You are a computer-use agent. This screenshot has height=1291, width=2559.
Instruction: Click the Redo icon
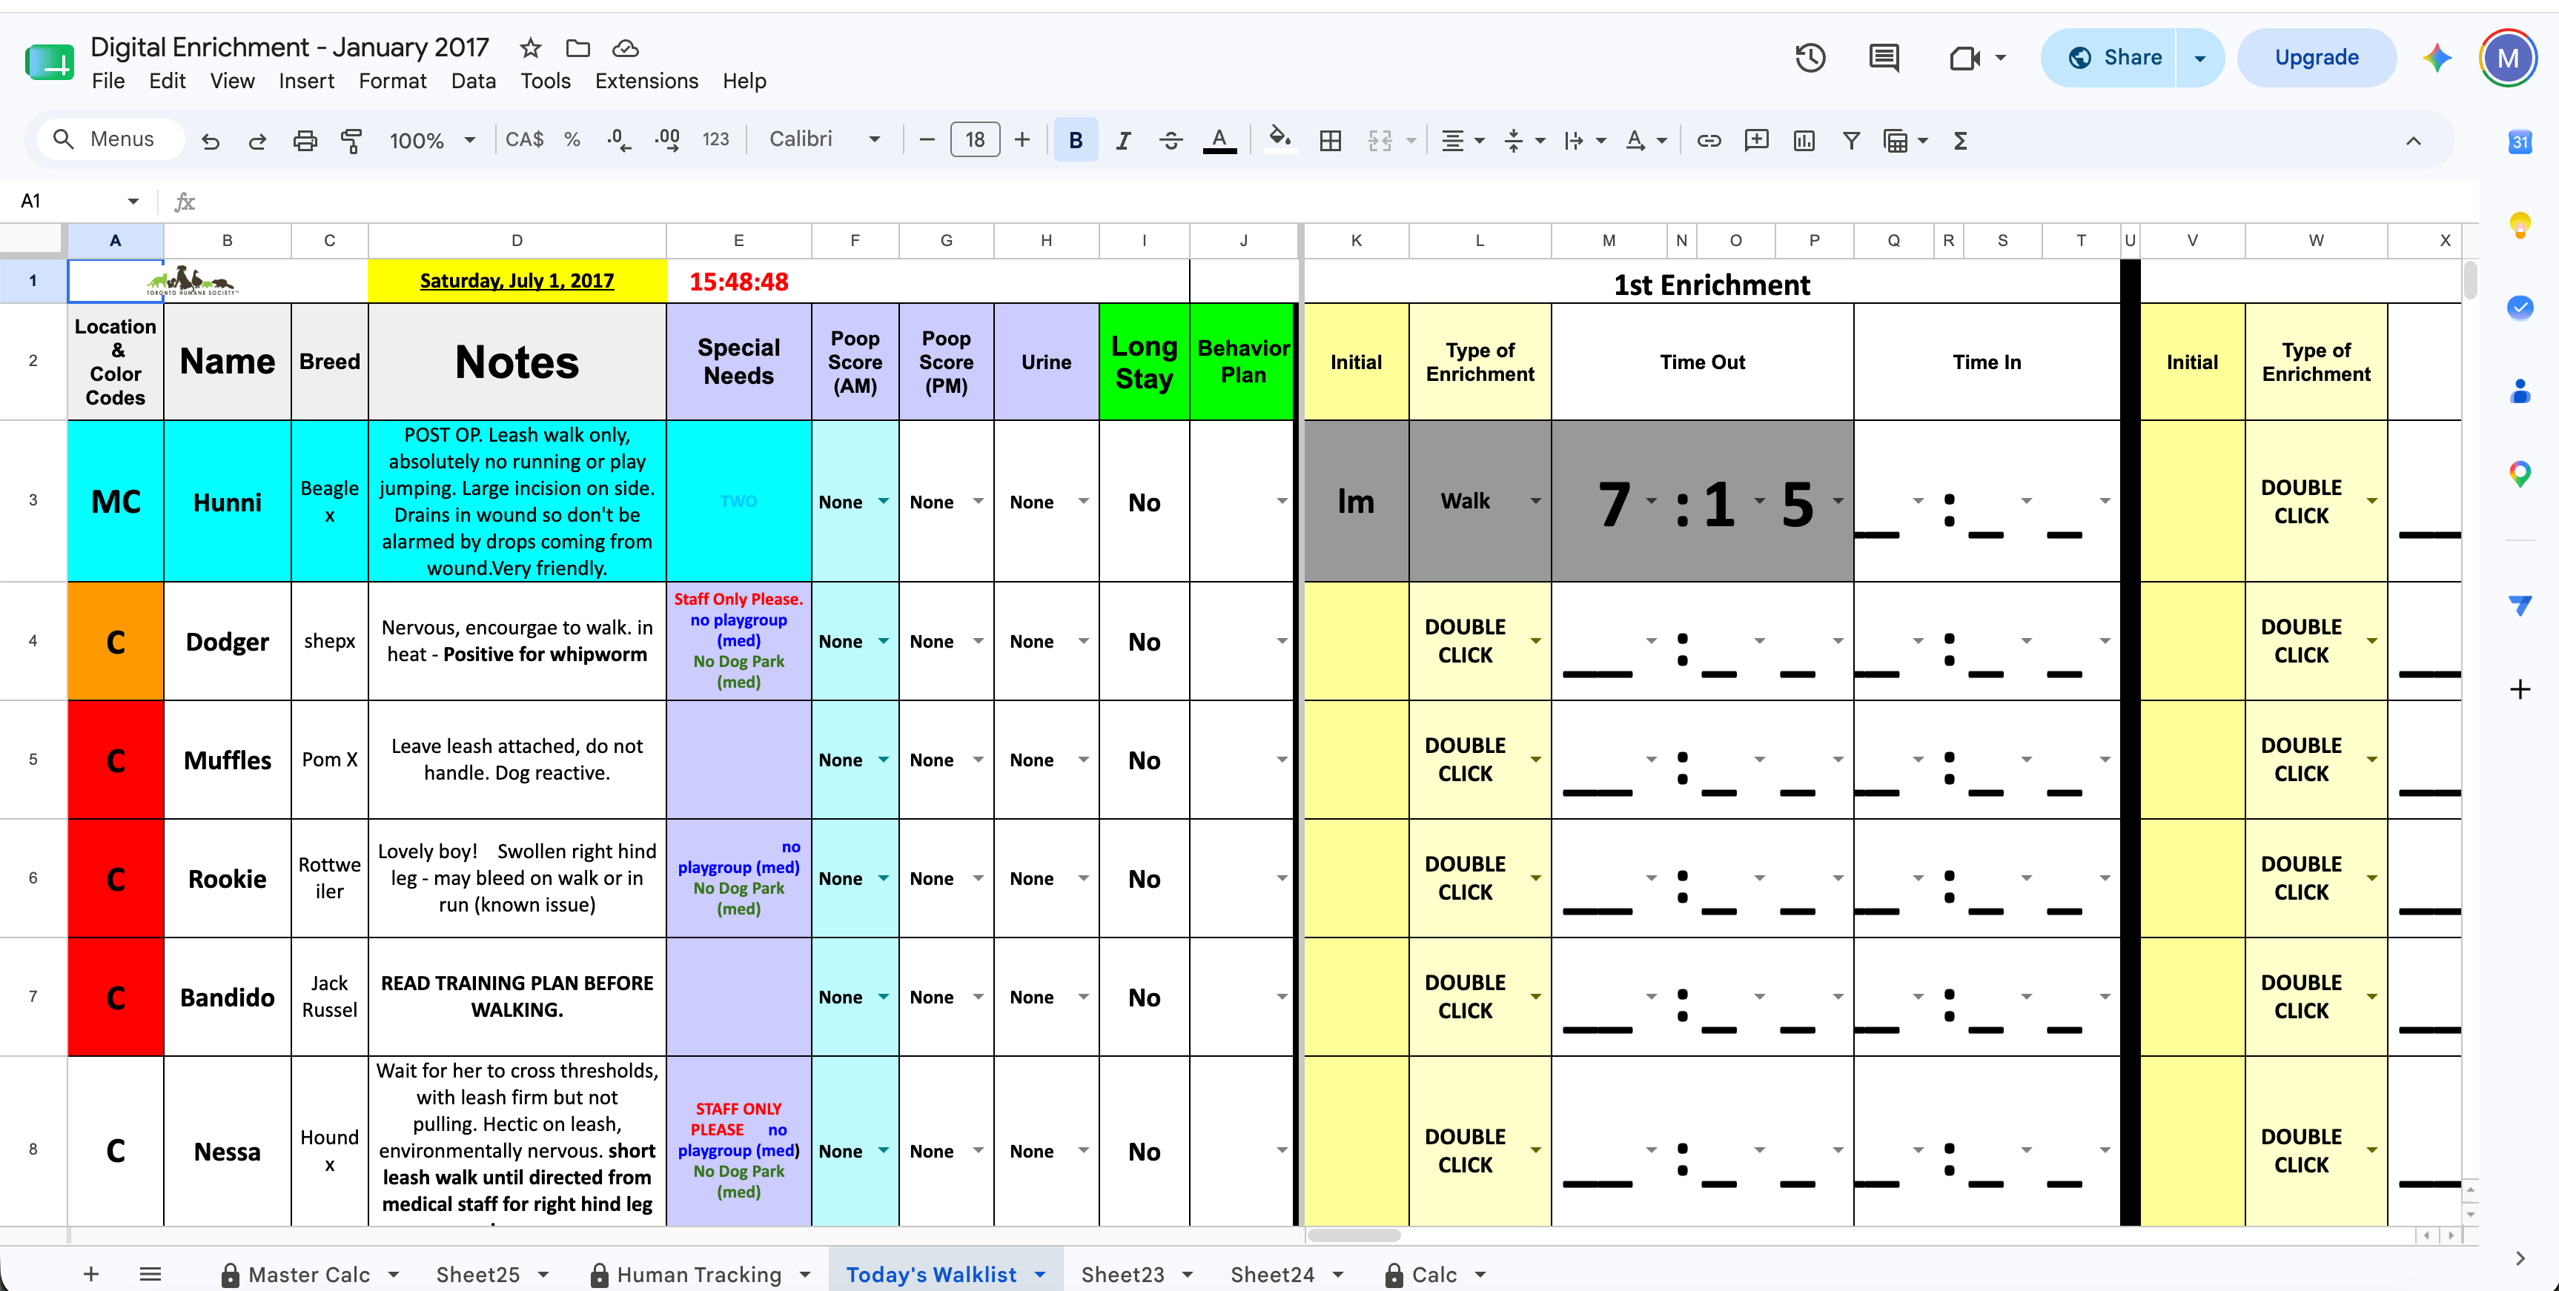point(257,141)
